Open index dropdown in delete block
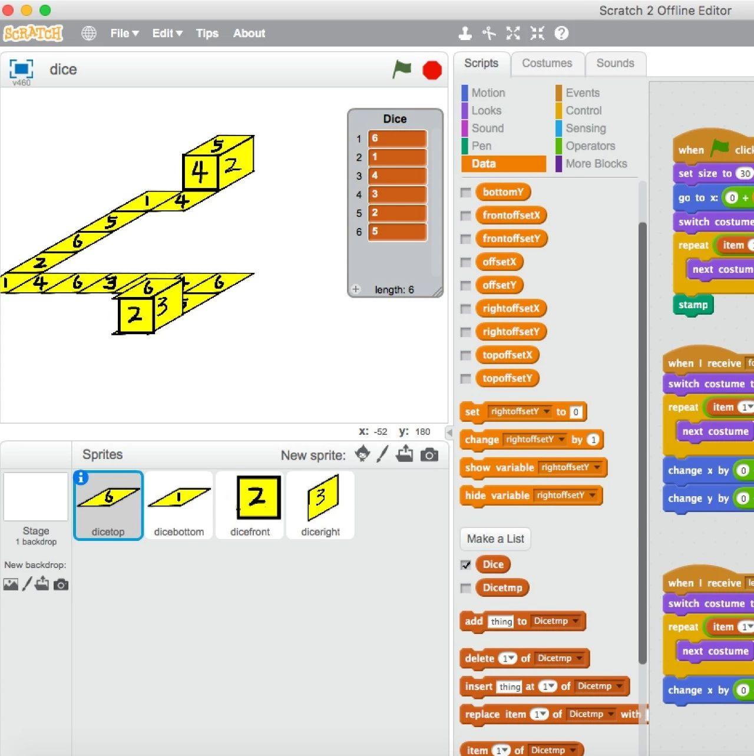 (508, 658)
